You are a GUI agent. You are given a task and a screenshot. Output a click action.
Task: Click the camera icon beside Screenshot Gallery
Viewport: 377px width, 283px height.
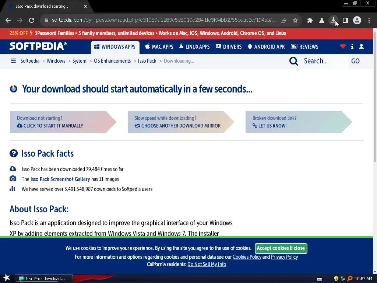pos(13,179)
